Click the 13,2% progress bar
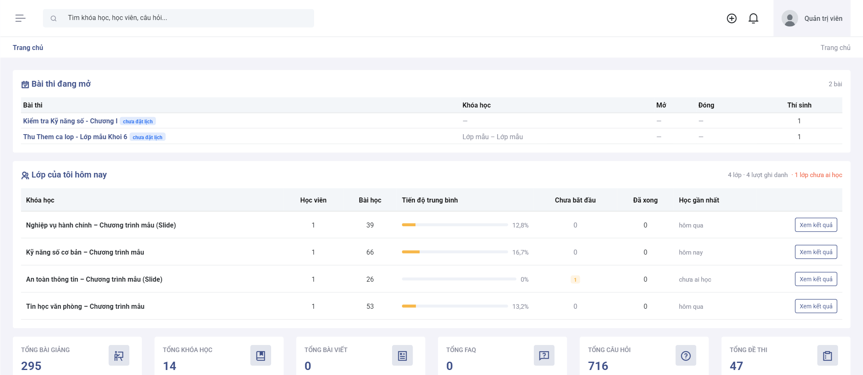 (455, 306)
